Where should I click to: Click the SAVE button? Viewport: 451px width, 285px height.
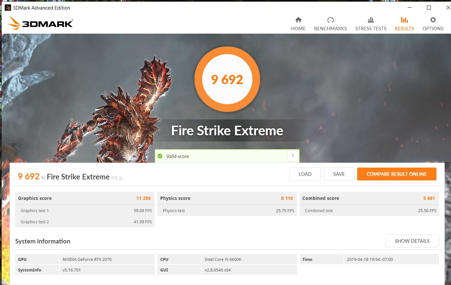click(x=339, y=174)
